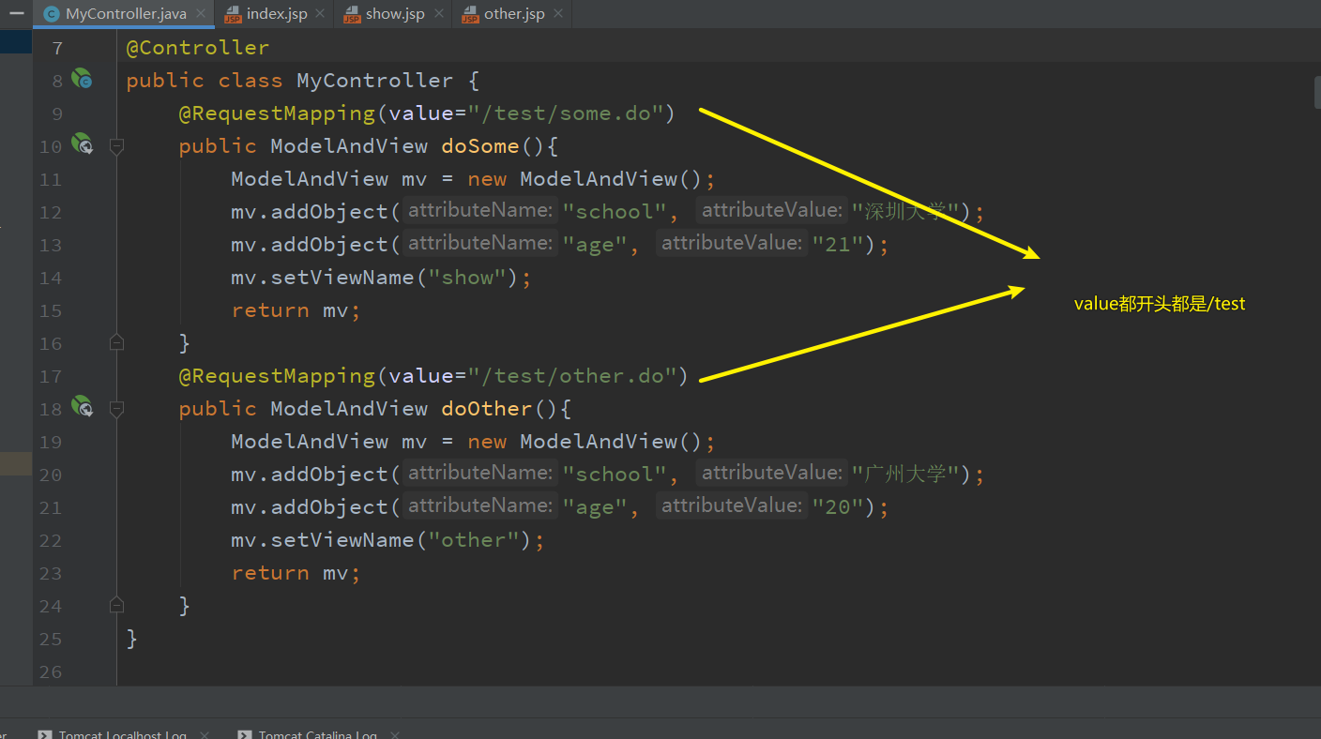Open the Tomcat Localhost Log tab
The height and width of the screenshot is (739, 1321).
(x=122, y=735)
